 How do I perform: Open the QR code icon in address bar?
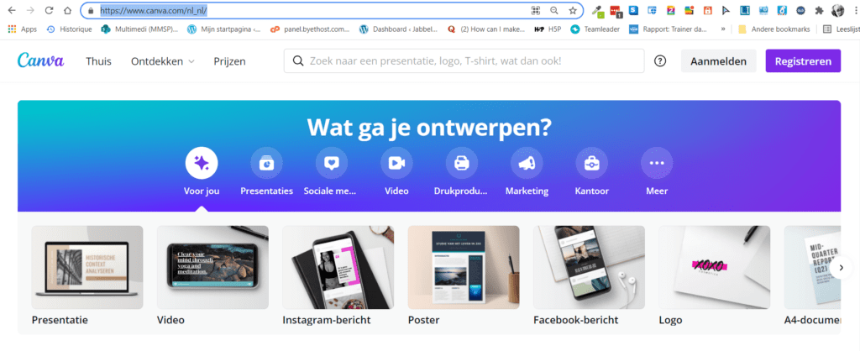pyautogui.click(x=536, y=10)
